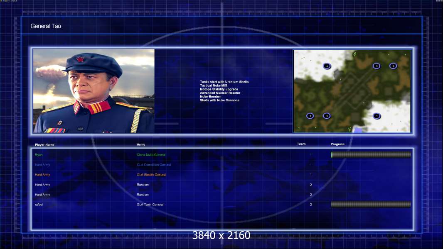
Task: Select player name 'Ryan'
Action: tap(39, 155)
